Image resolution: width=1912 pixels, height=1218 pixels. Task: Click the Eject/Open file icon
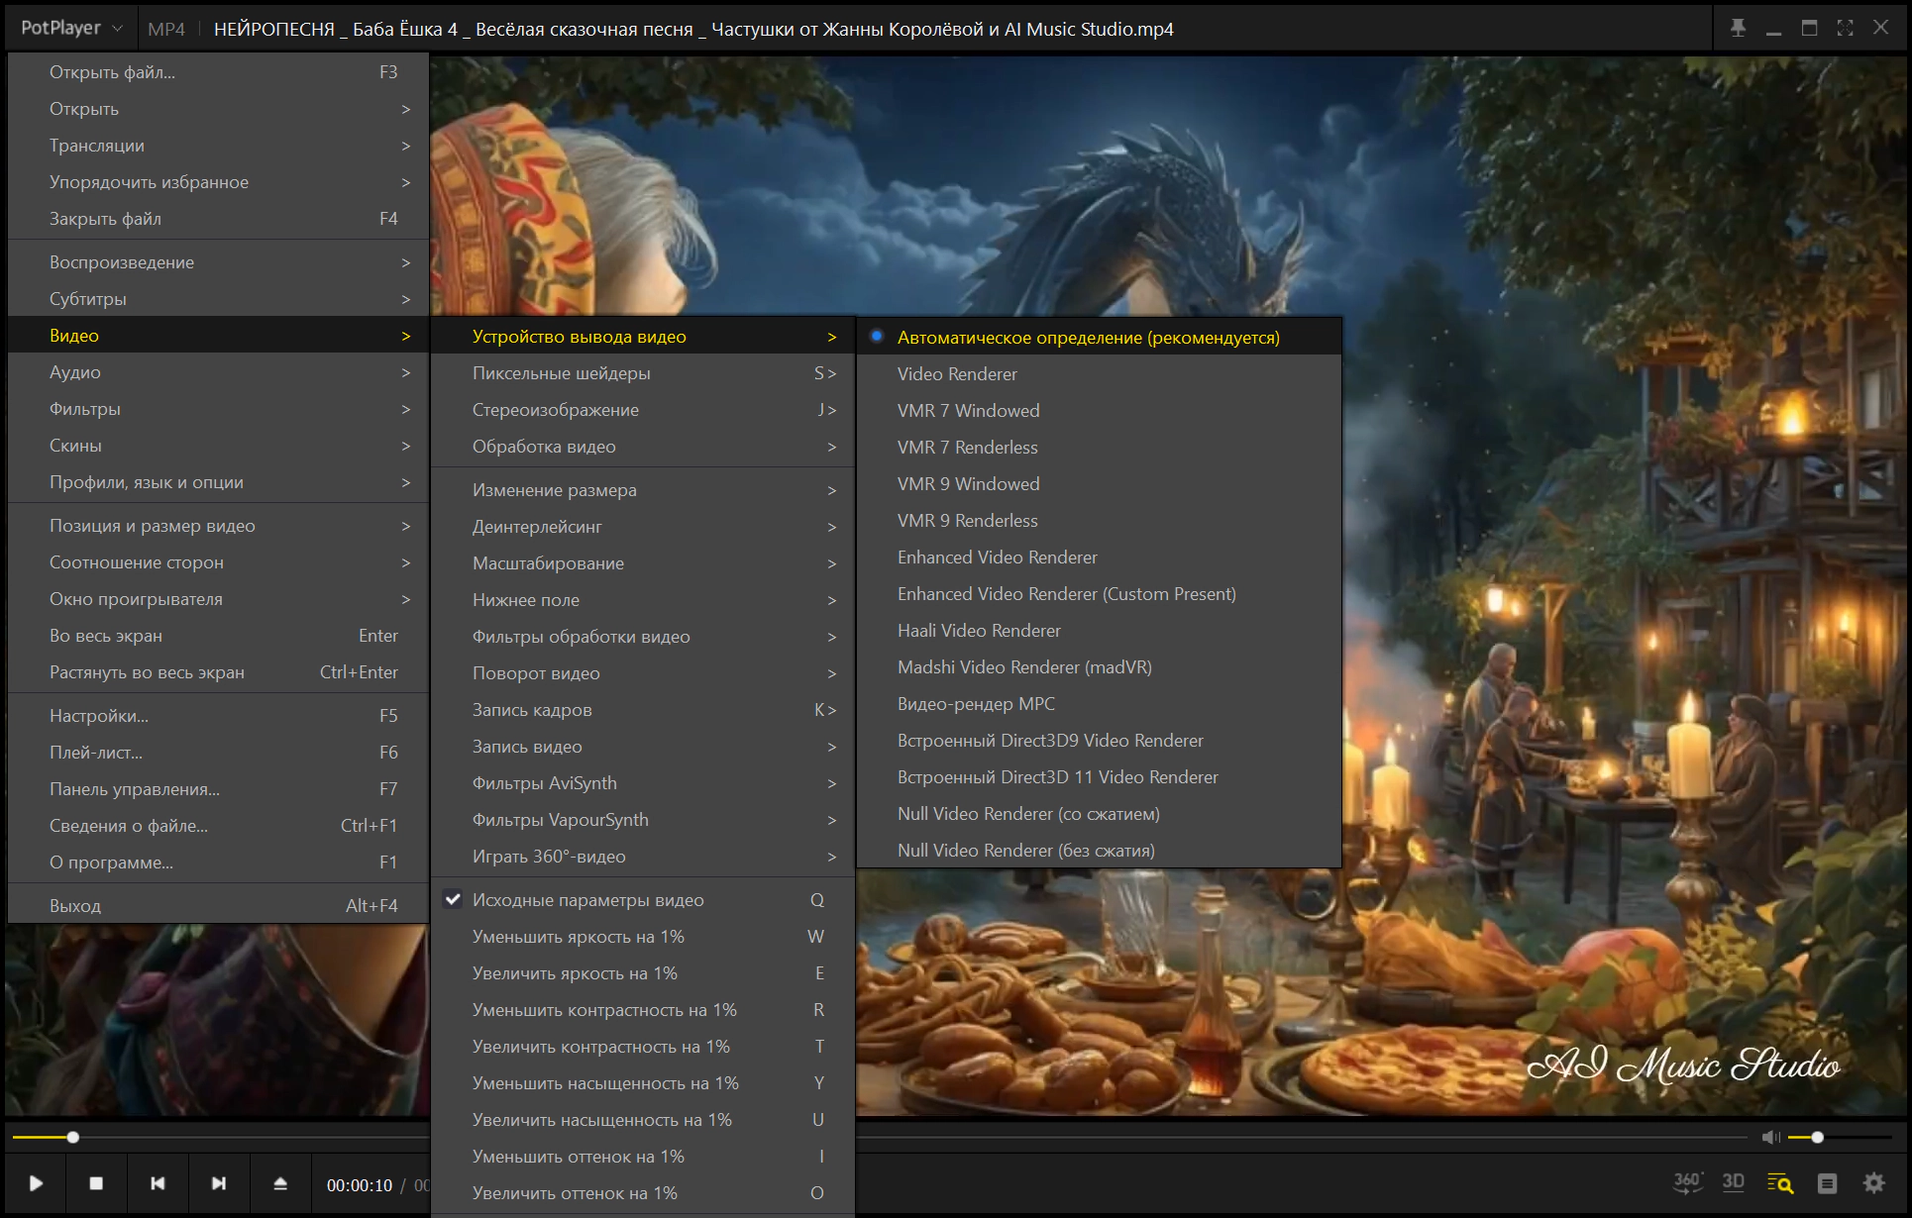280,1183
